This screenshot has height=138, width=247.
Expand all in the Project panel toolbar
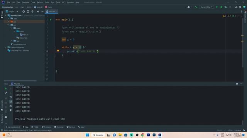point(28,11)
